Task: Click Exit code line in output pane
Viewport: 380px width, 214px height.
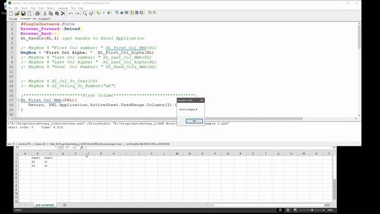Action: [36, 127]
